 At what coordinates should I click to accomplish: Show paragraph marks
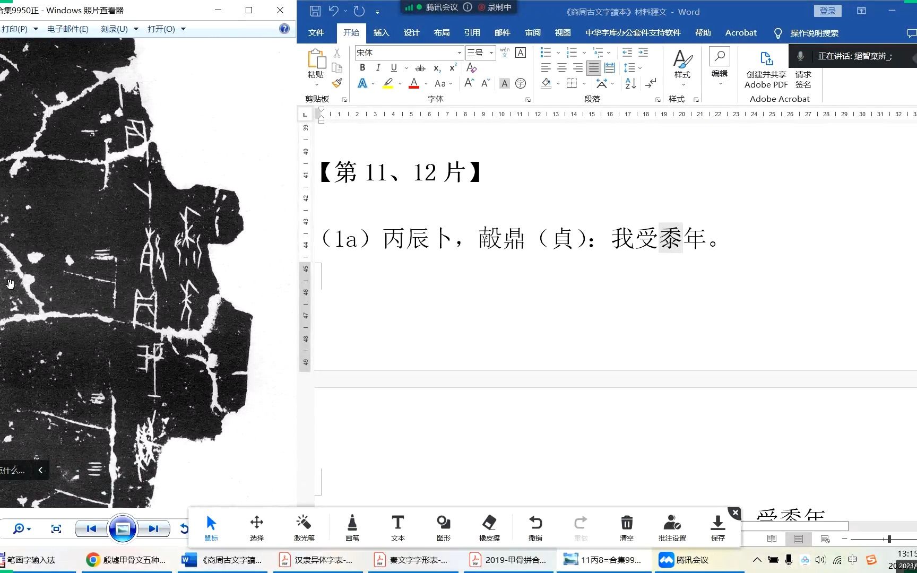tap(651, 83)
